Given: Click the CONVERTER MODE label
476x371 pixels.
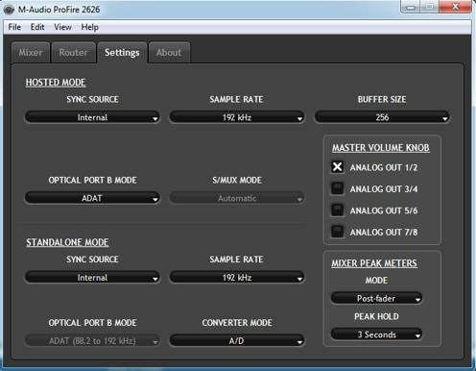Looking at the screenshot, I should (237, 323).
